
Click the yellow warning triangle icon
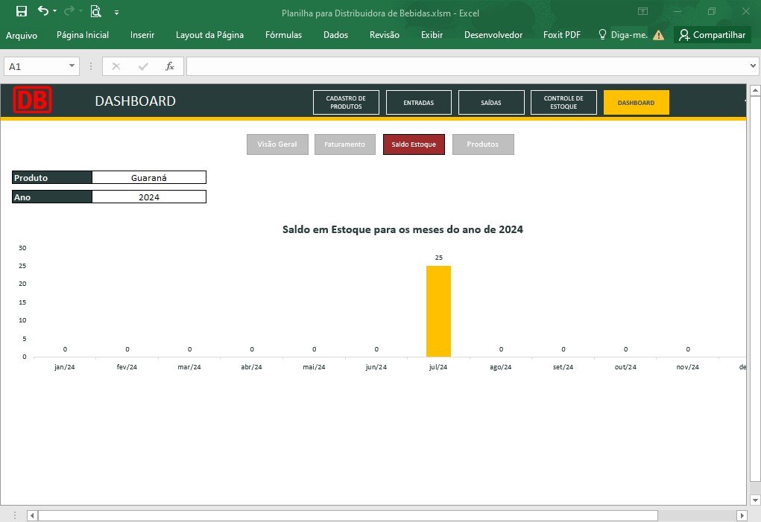click(658, 35)
